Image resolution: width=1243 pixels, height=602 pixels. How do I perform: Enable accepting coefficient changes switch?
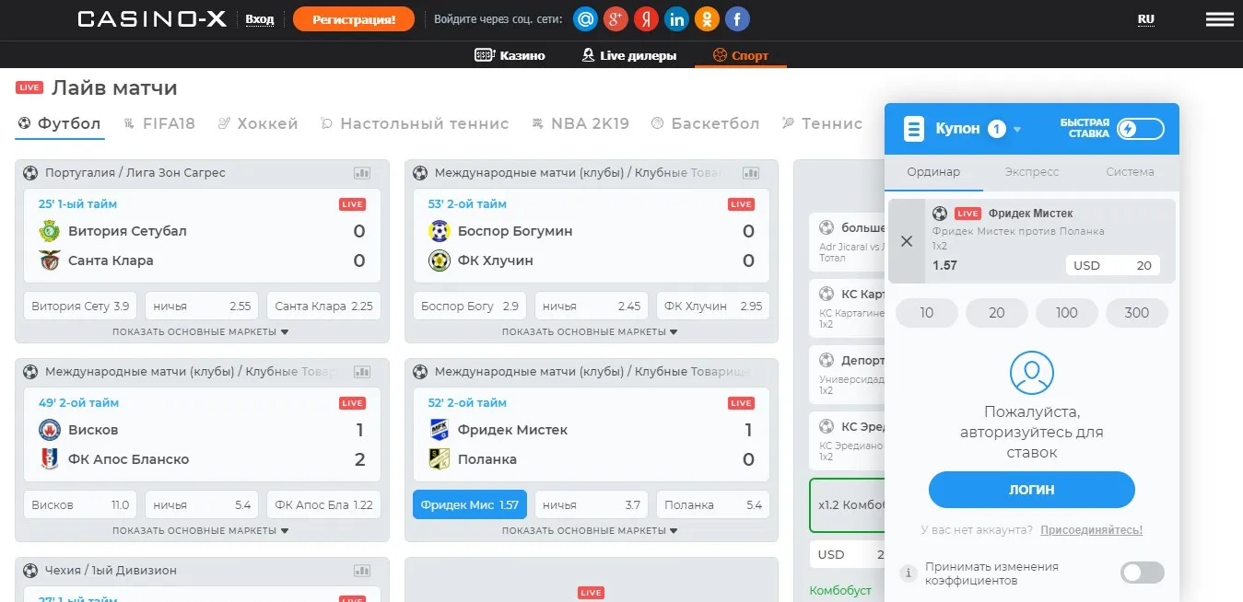tap(1143, 573)
